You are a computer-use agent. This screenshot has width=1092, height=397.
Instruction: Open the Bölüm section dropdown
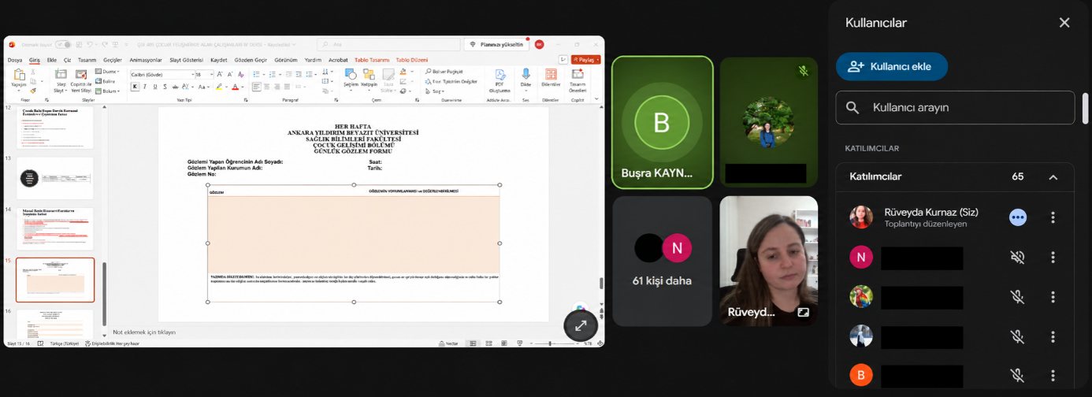[x=107, y=91]
